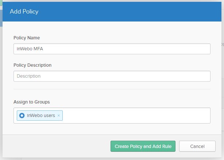Click the Description placeholder text
Screen dimensions: 224x160
click(x=28, y=76)
